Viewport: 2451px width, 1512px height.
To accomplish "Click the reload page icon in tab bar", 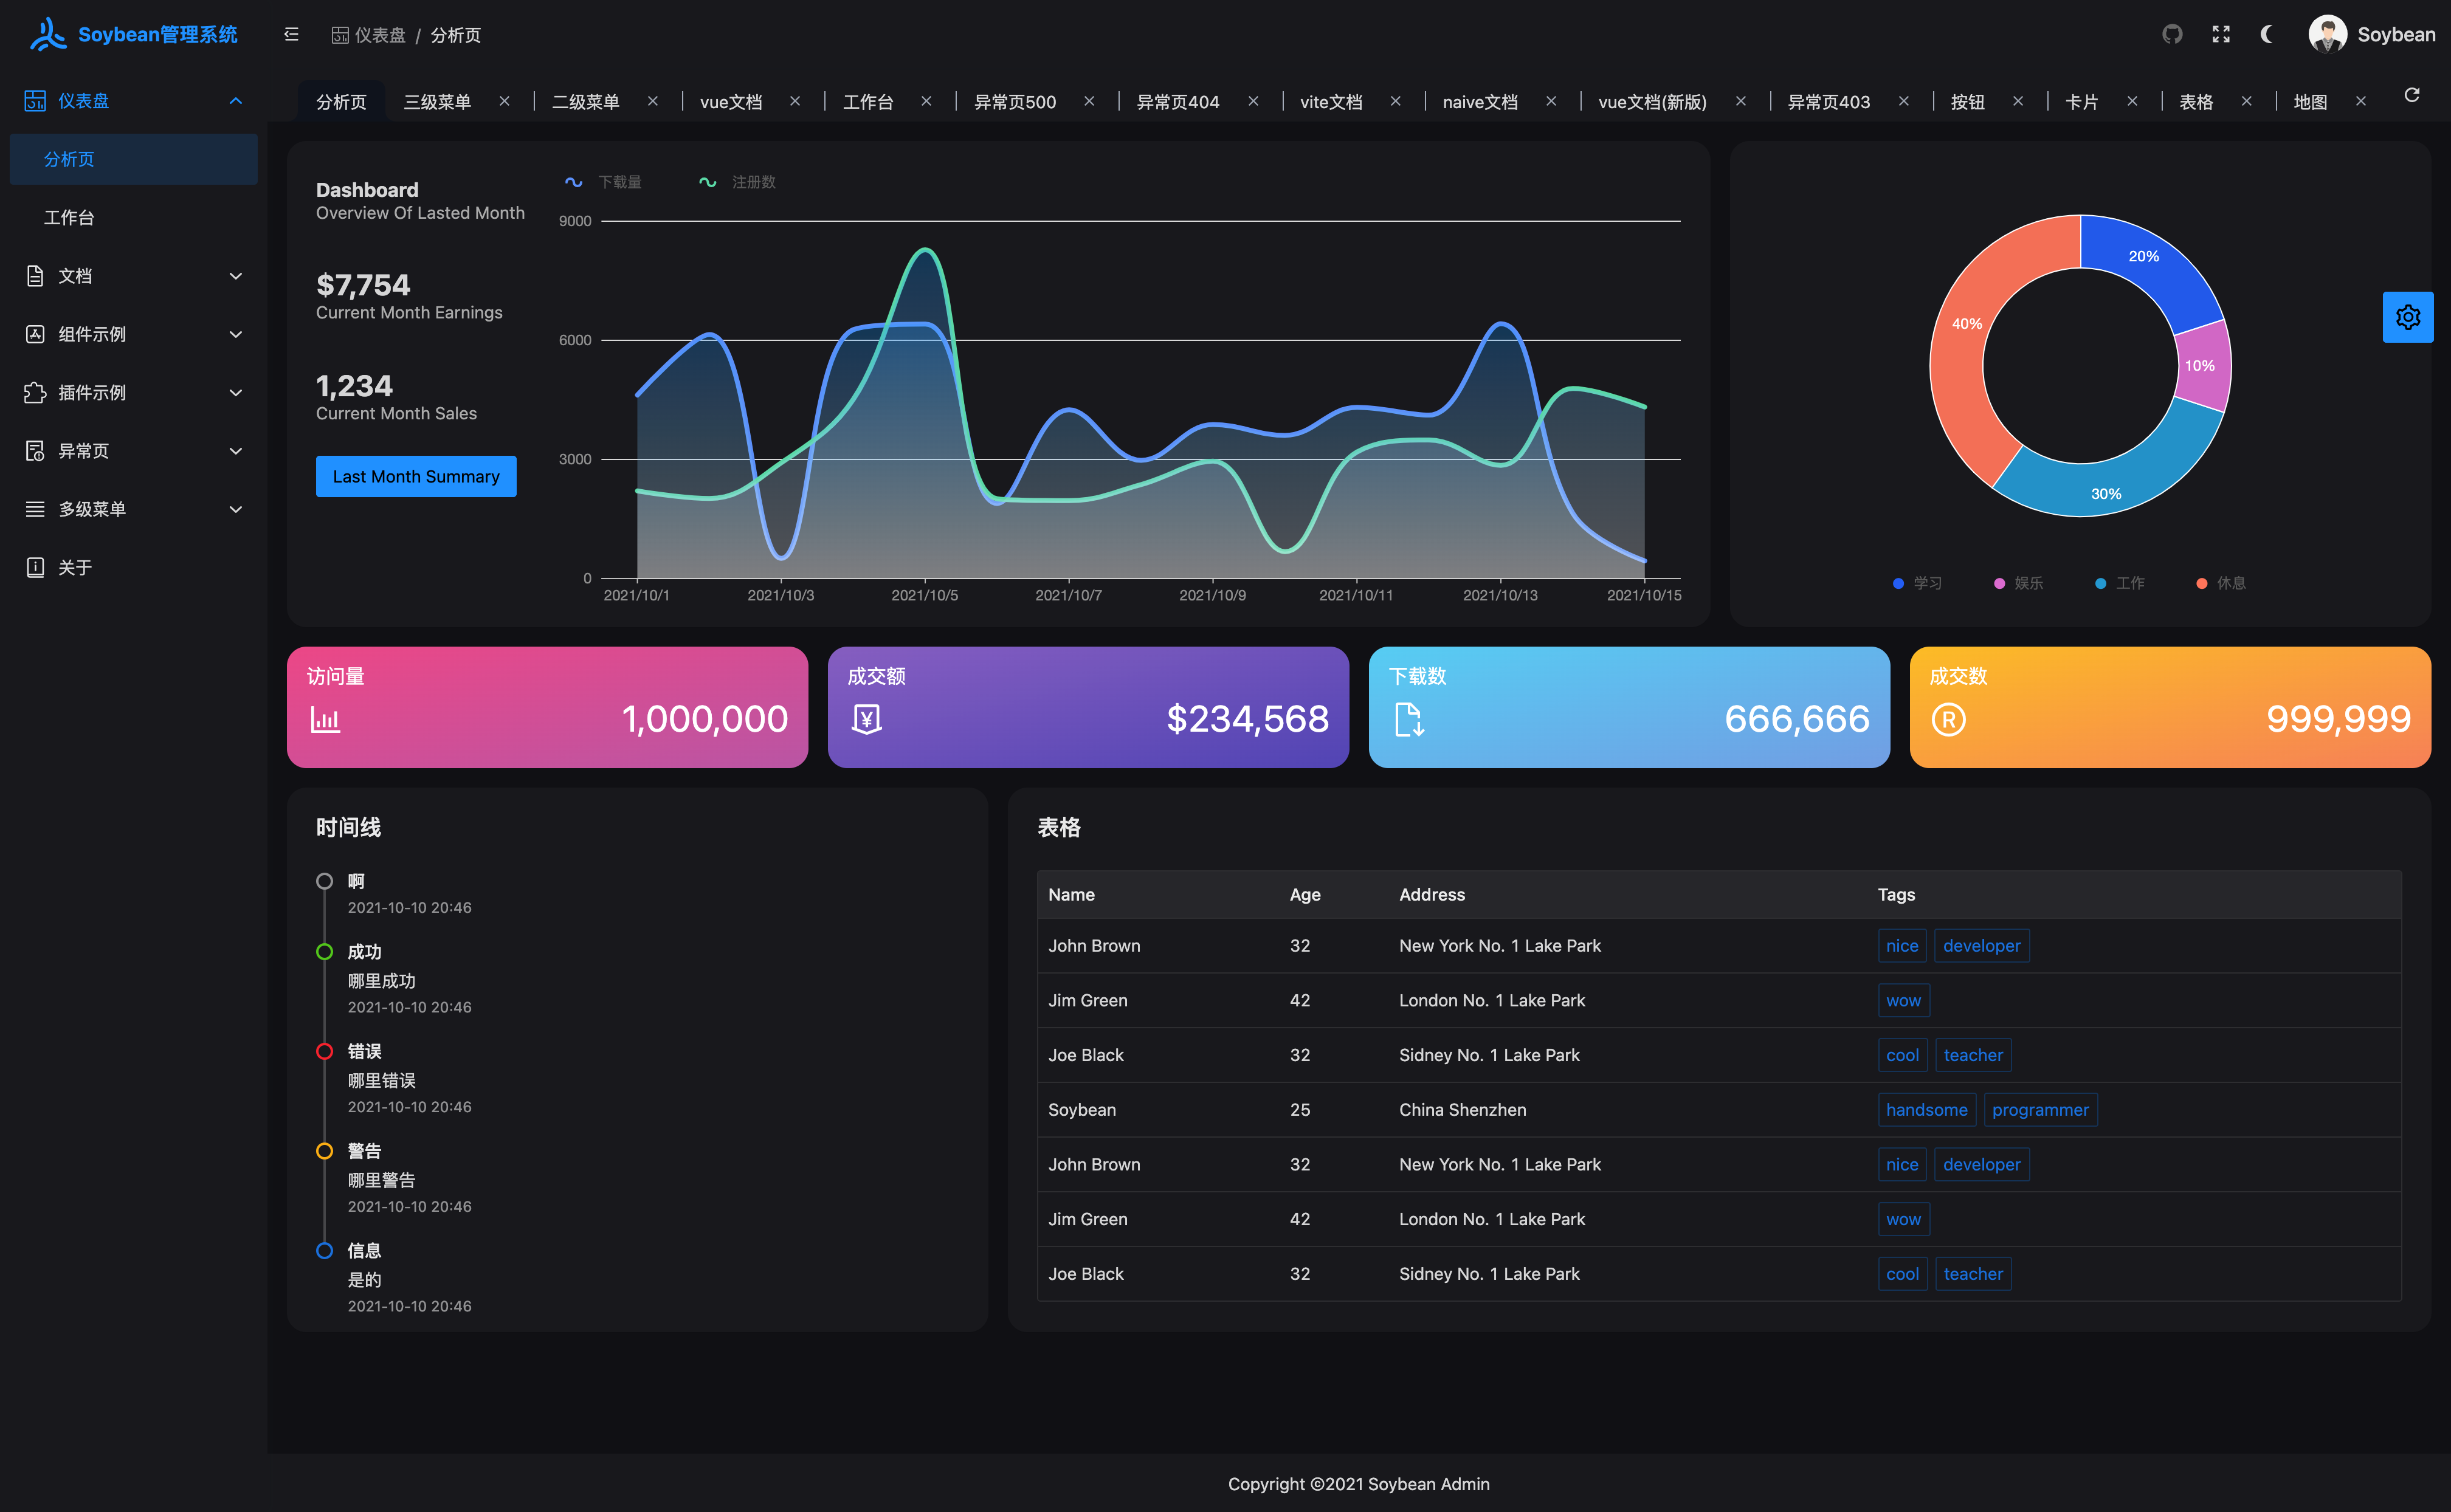I will pos(2411,95).
